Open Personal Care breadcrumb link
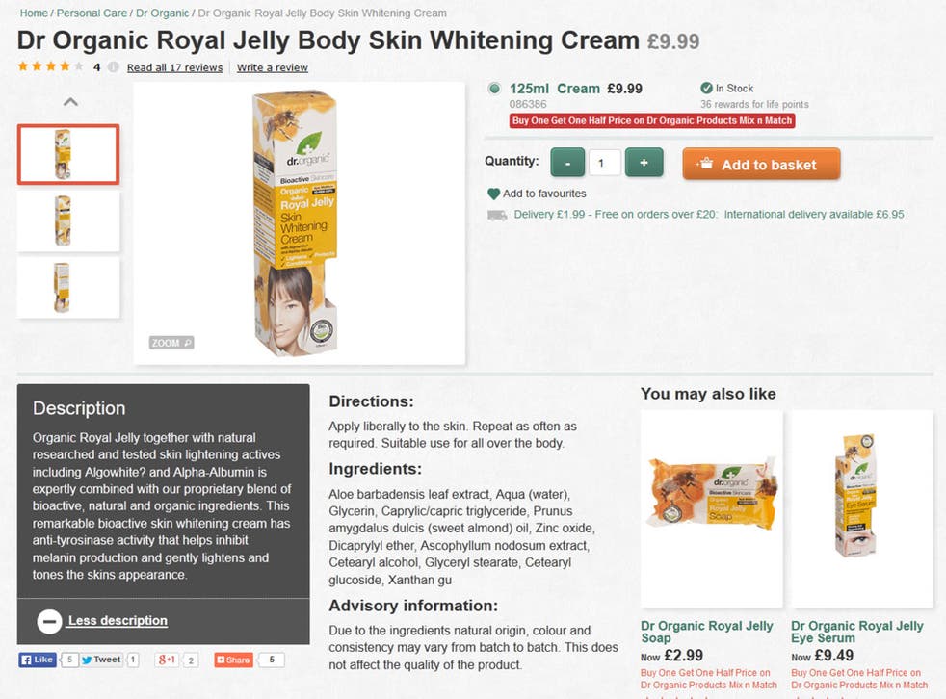 pos(92,13)
